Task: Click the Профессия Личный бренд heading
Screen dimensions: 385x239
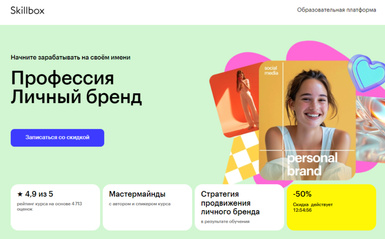Action: [x=76, y=88]
